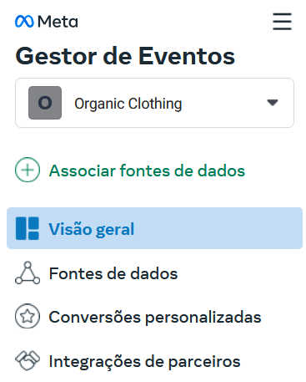
Task: Navigate to Integrações de parceiros label
Action: 144,362
